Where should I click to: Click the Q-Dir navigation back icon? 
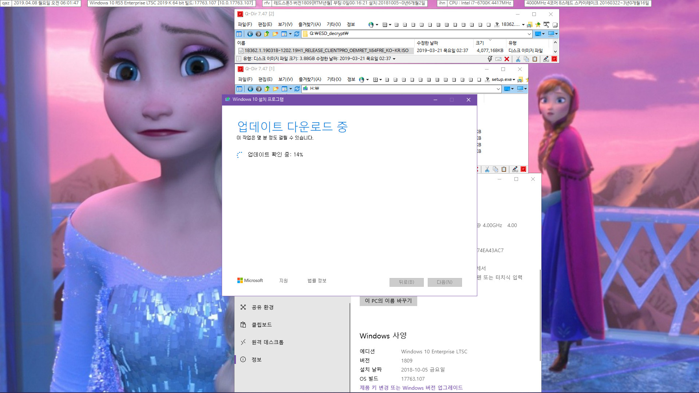coord(250,33)
